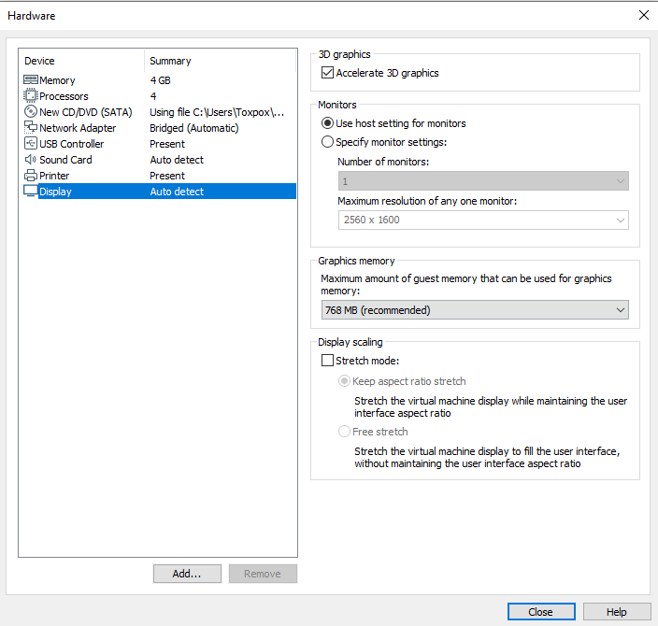
Task: Disable the Accelerate 3D graphics checkbox
Action: click(327, 73)
